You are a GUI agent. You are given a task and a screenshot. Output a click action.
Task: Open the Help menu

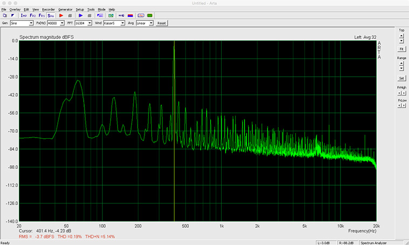112,9
